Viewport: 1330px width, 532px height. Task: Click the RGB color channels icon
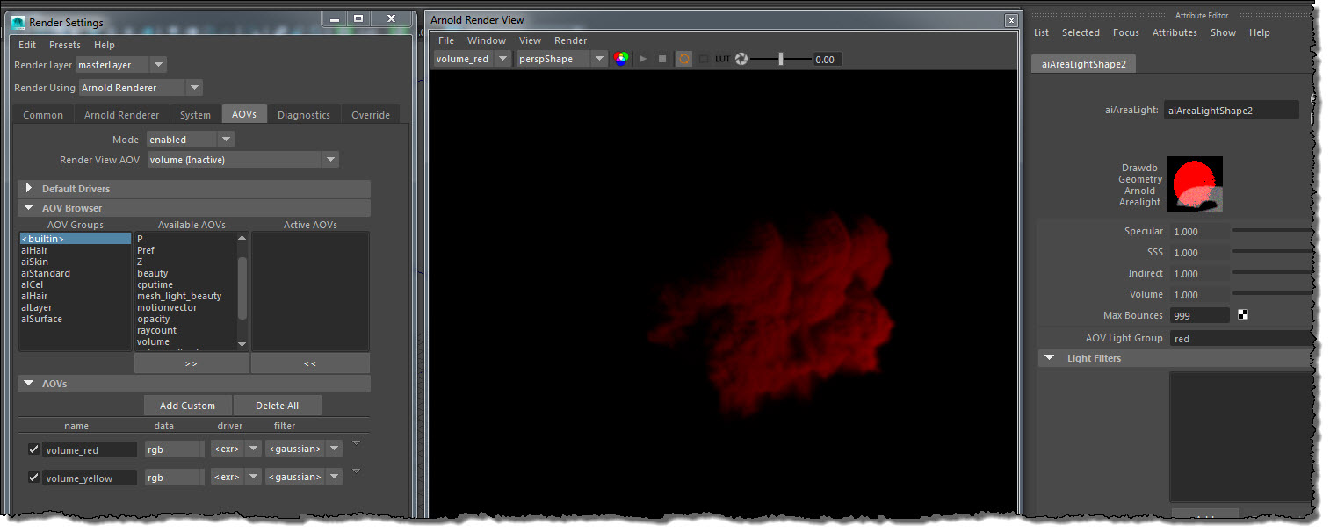tap(621, 59)
